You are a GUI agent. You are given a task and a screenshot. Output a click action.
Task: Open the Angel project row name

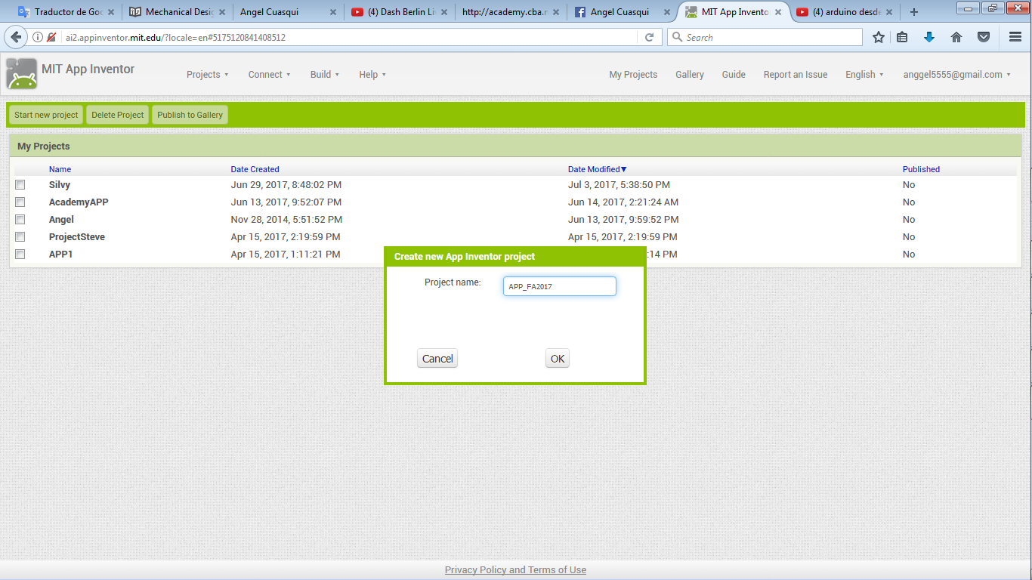61,220
